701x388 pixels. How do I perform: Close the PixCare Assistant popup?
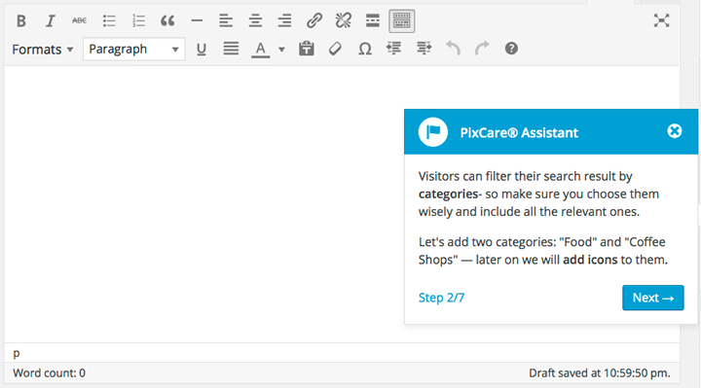[x=674, y=131]
